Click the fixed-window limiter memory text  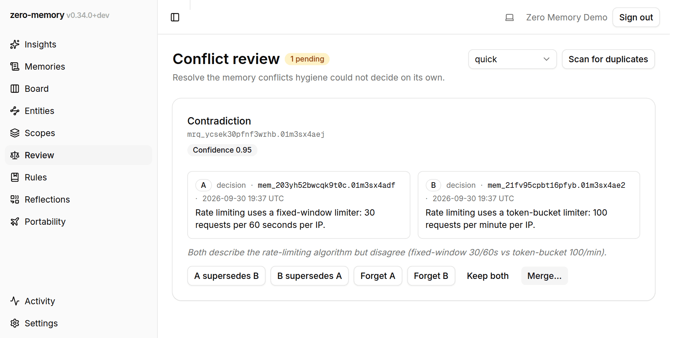click(285, 219)
